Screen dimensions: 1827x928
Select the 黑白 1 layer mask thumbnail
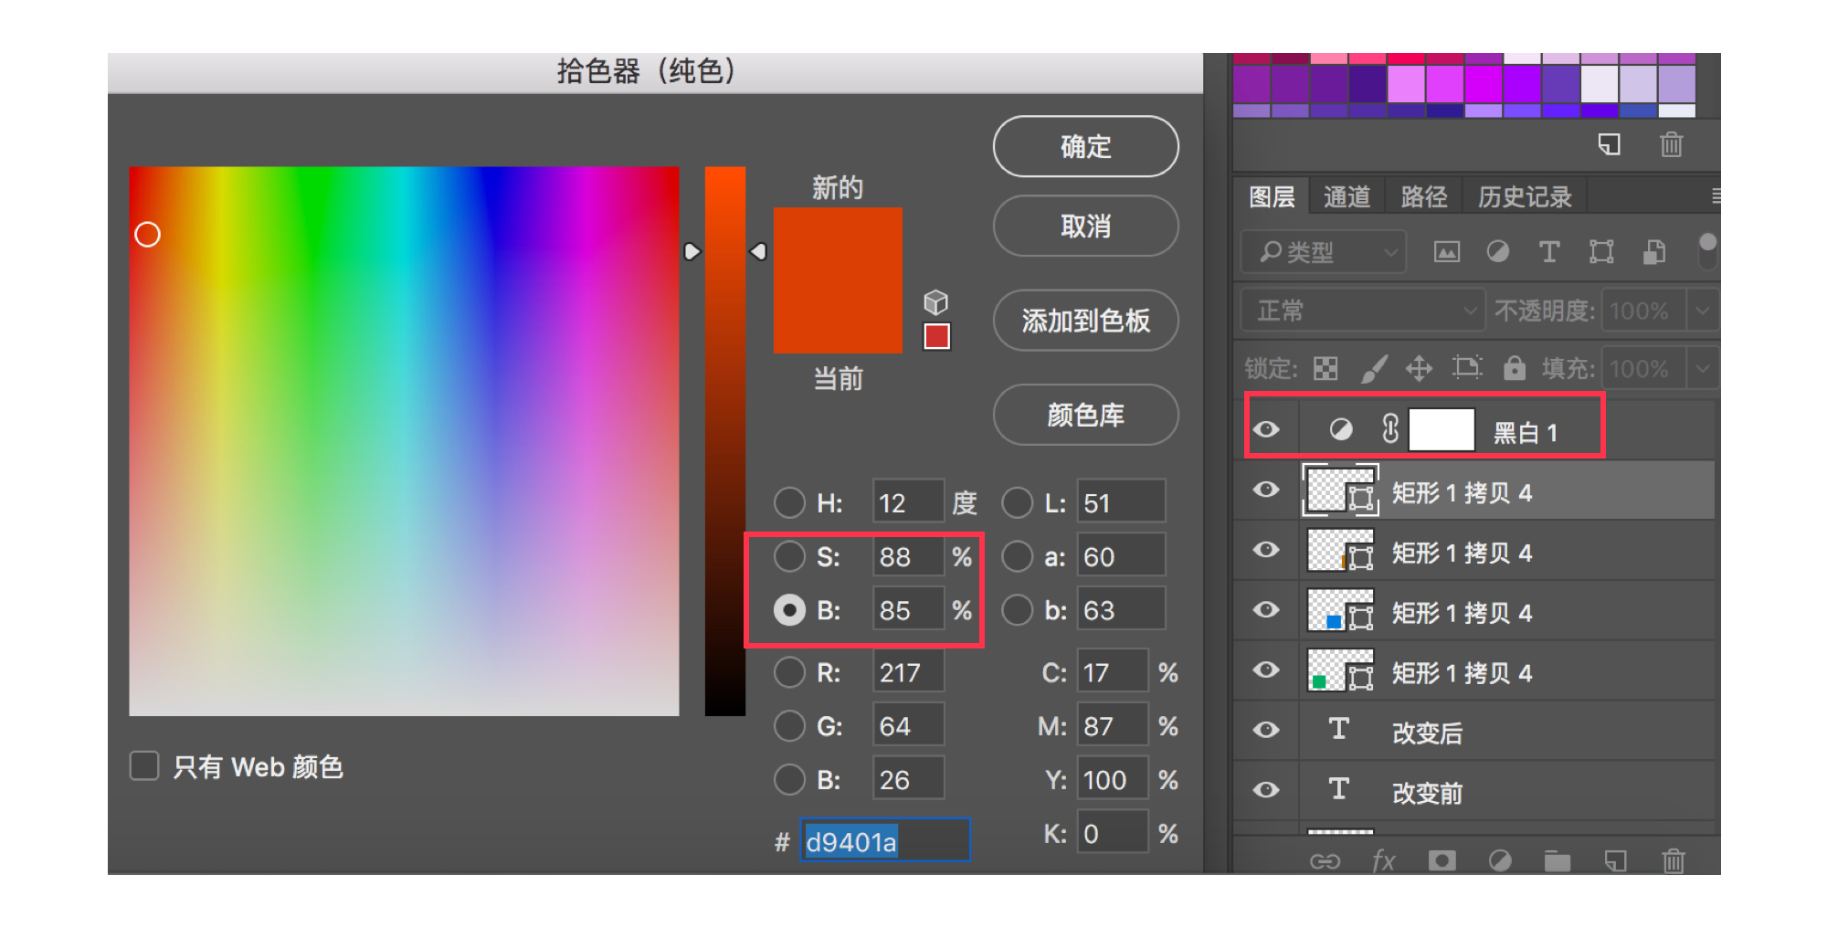[x=1442, y=429]
